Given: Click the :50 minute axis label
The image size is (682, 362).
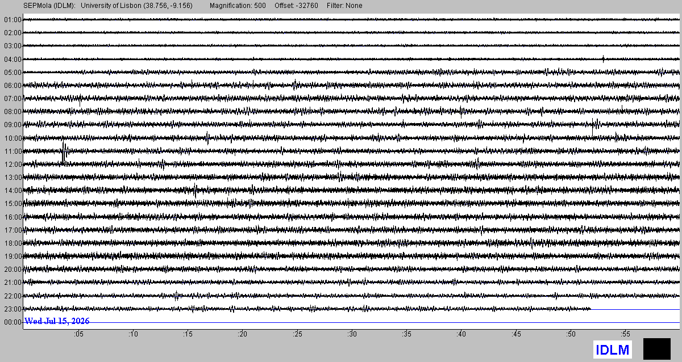Looking at the screenshot, I should click(571, 335).
